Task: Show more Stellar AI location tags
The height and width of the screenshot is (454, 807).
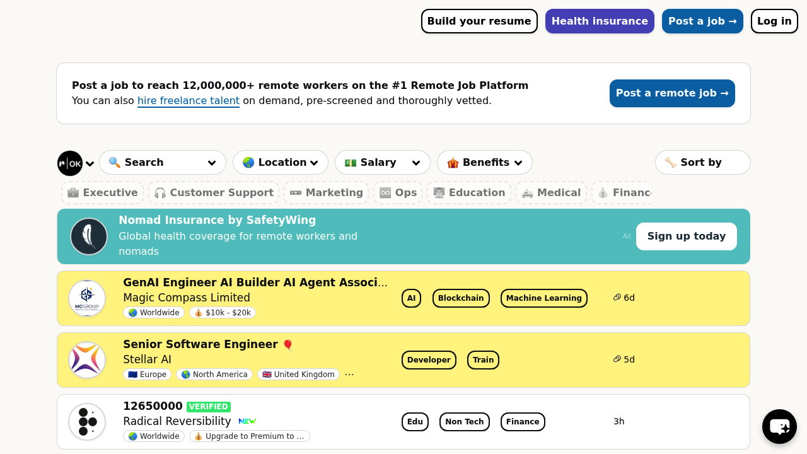Action: pos(349,375)
